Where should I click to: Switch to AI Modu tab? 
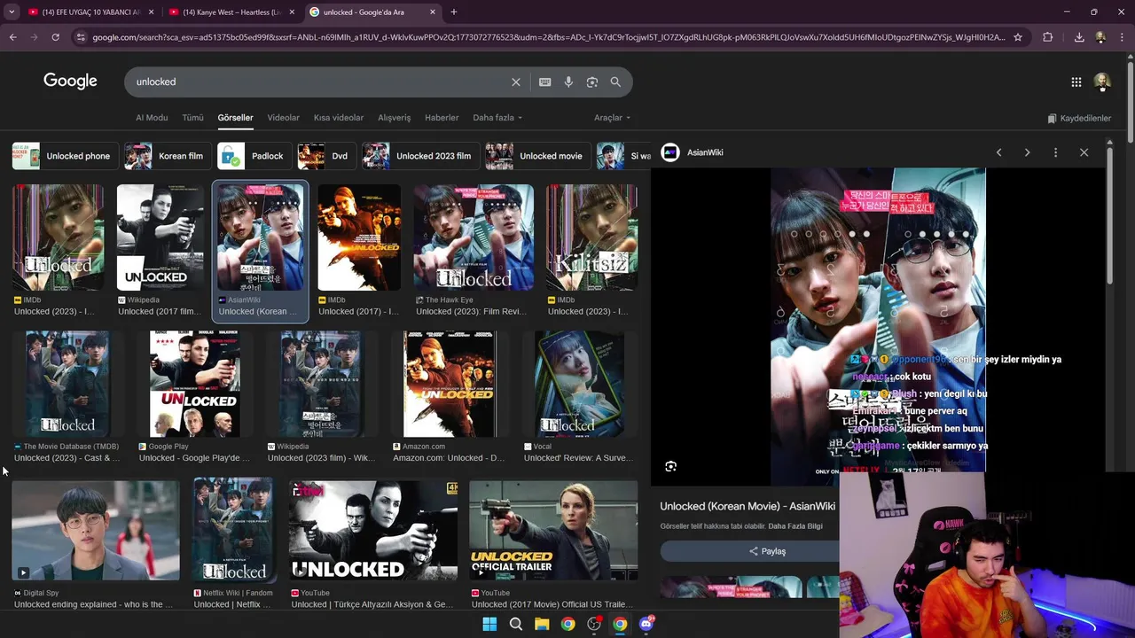pos(152,118)
